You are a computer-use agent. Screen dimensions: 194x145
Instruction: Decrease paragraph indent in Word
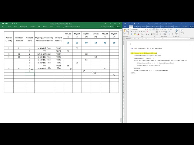(168, 30)
